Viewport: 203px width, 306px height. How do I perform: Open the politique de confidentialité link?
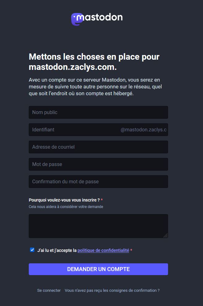103,250
